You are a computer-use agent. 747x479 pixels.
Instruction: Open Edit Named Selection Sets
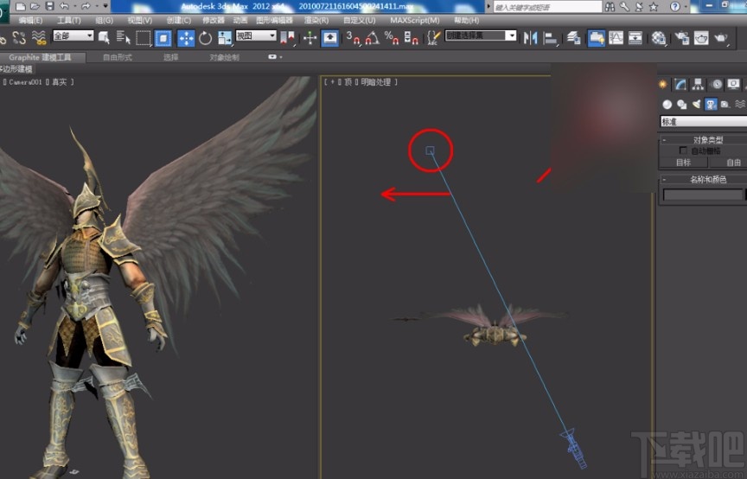click(433, 38)
